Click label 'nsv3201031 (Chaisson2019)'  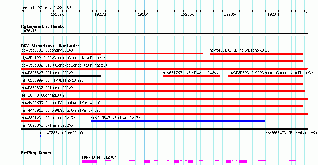coord(48,118)
